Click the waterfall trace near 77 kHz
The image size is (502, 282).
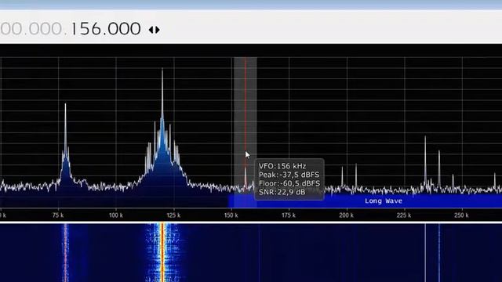pyautogui.click(x=65, y=252)
